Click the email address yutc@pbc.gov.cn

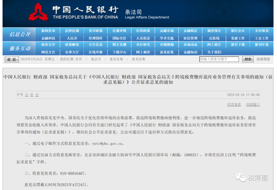point(107,144)
